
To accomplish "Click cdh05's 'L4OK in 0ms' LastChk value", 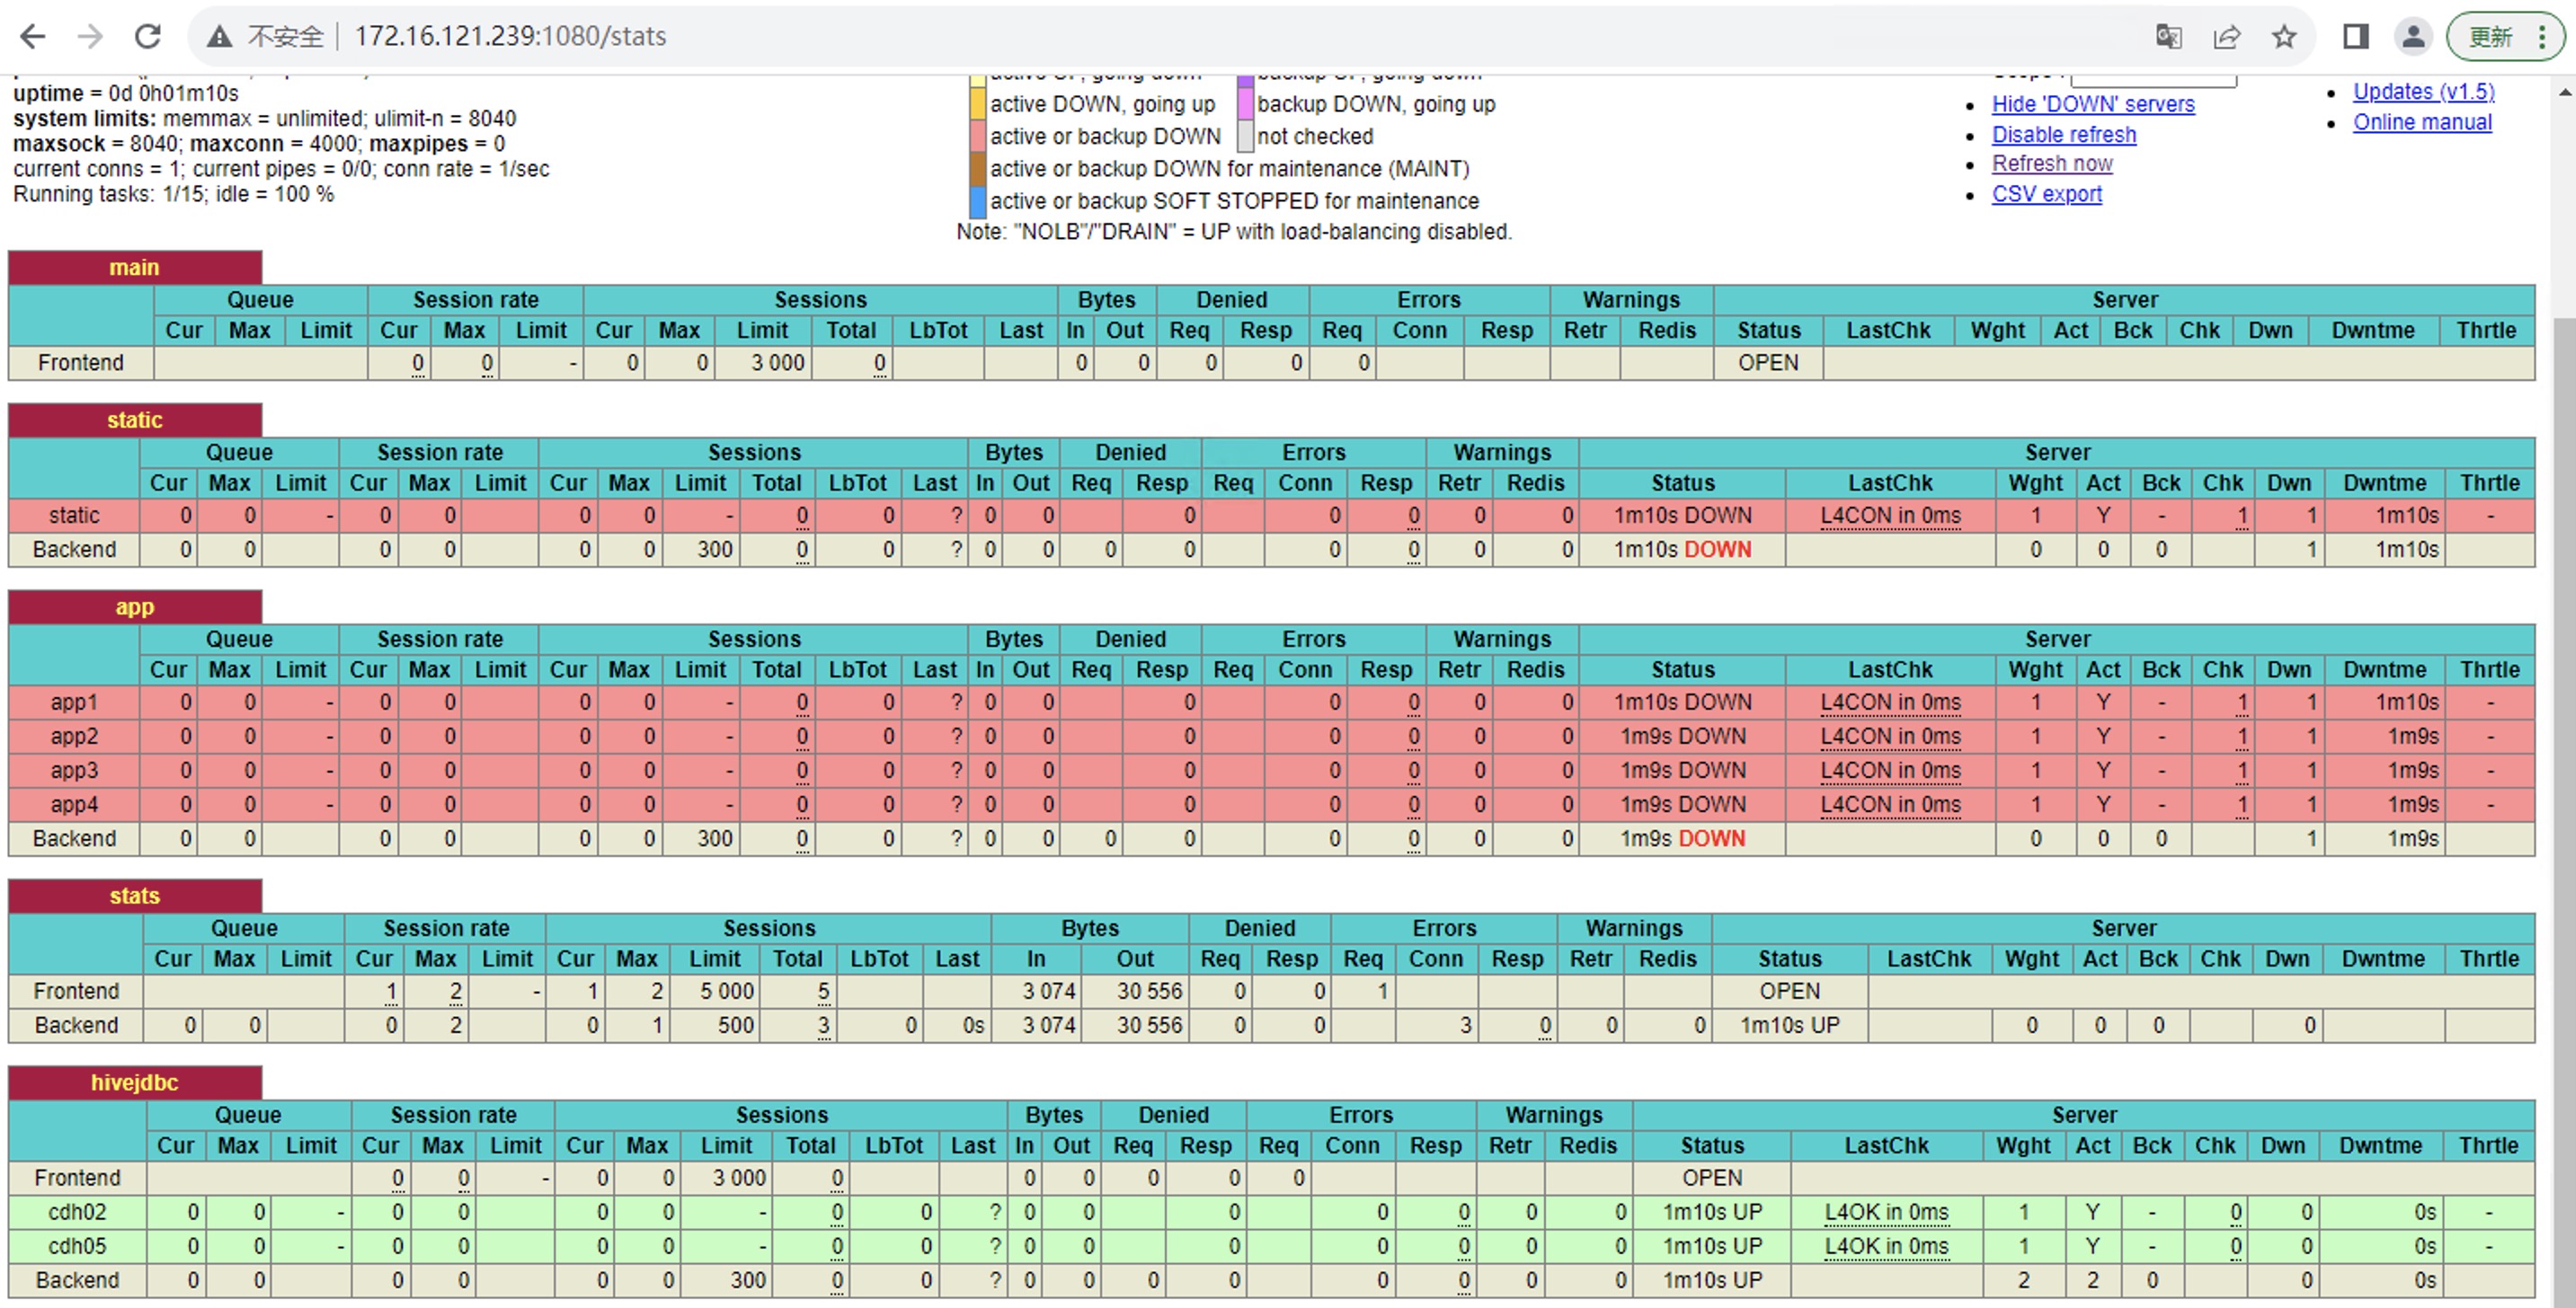I will [x=1886, y=1246].
